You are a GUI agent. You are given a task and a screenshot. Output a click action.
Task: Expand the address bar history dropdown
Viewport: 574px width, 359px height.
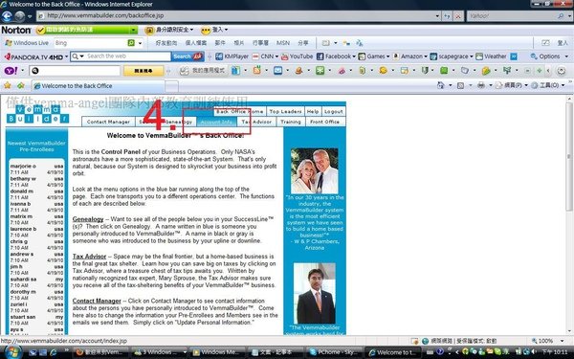(437, 15)
